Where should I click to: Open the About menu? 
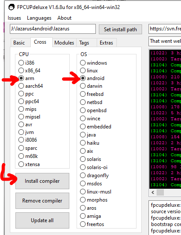coord(64,18)
